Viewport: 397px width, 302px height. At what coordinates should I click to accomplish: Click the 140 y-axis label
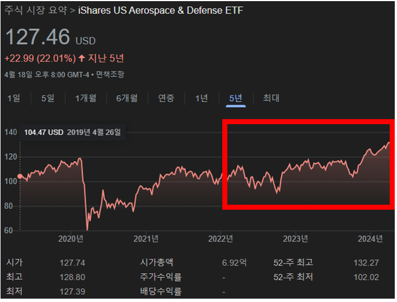pos(11,133)
